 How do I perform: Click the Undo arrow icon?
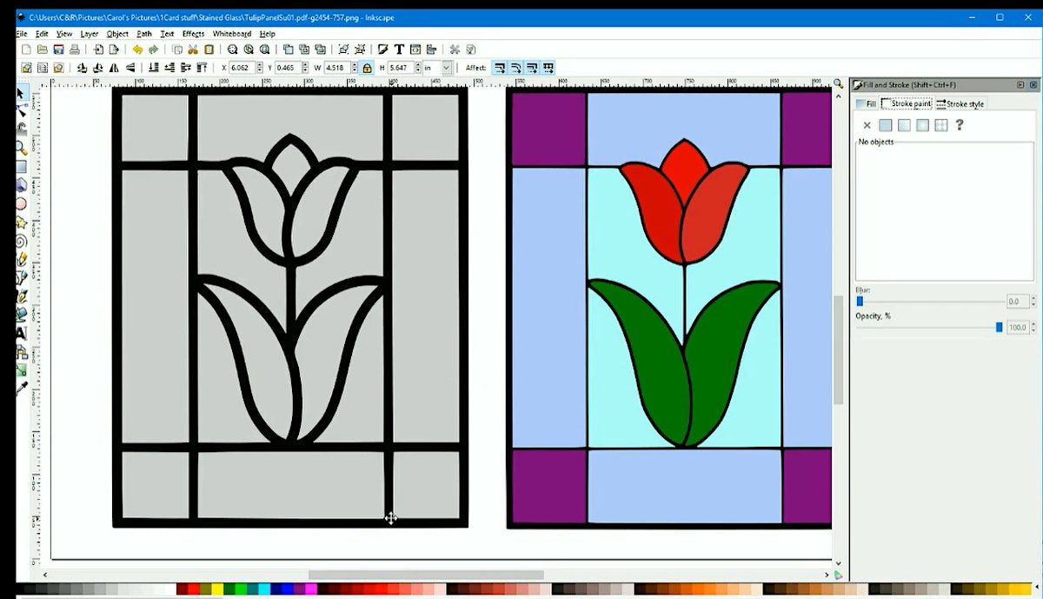(x=137, y=50)
